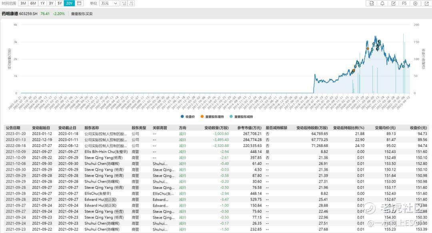The height and width of the screenshot is (233, 432).
Task: Sort by 参考市值(万元) column header
Action: 250,128
